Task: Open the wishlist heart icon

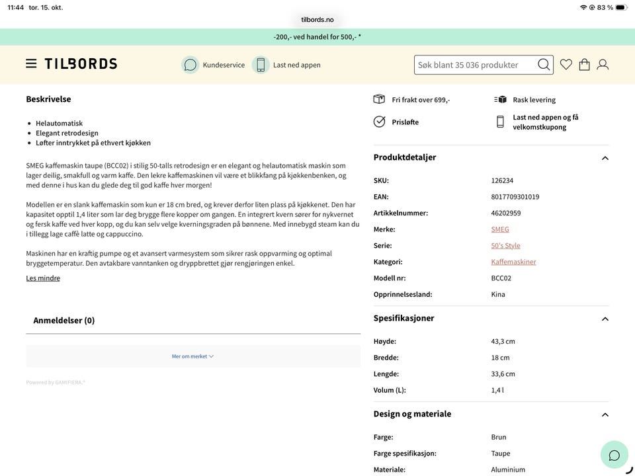Action: (566, 64)
